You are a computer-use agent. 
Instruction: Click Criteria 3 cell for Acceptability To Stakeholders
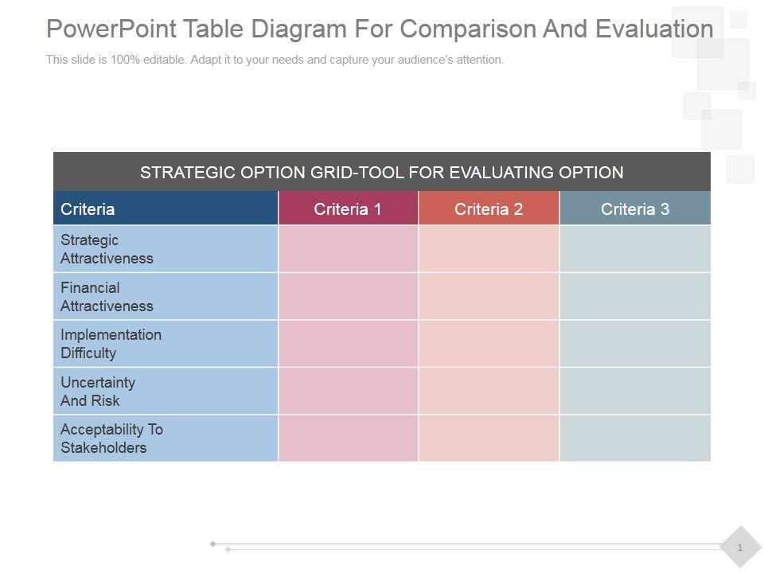click(635, 439)
